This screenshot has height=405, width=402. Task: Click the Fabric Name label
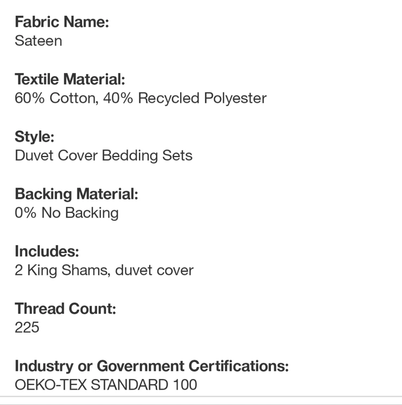[x=62, y=22]
